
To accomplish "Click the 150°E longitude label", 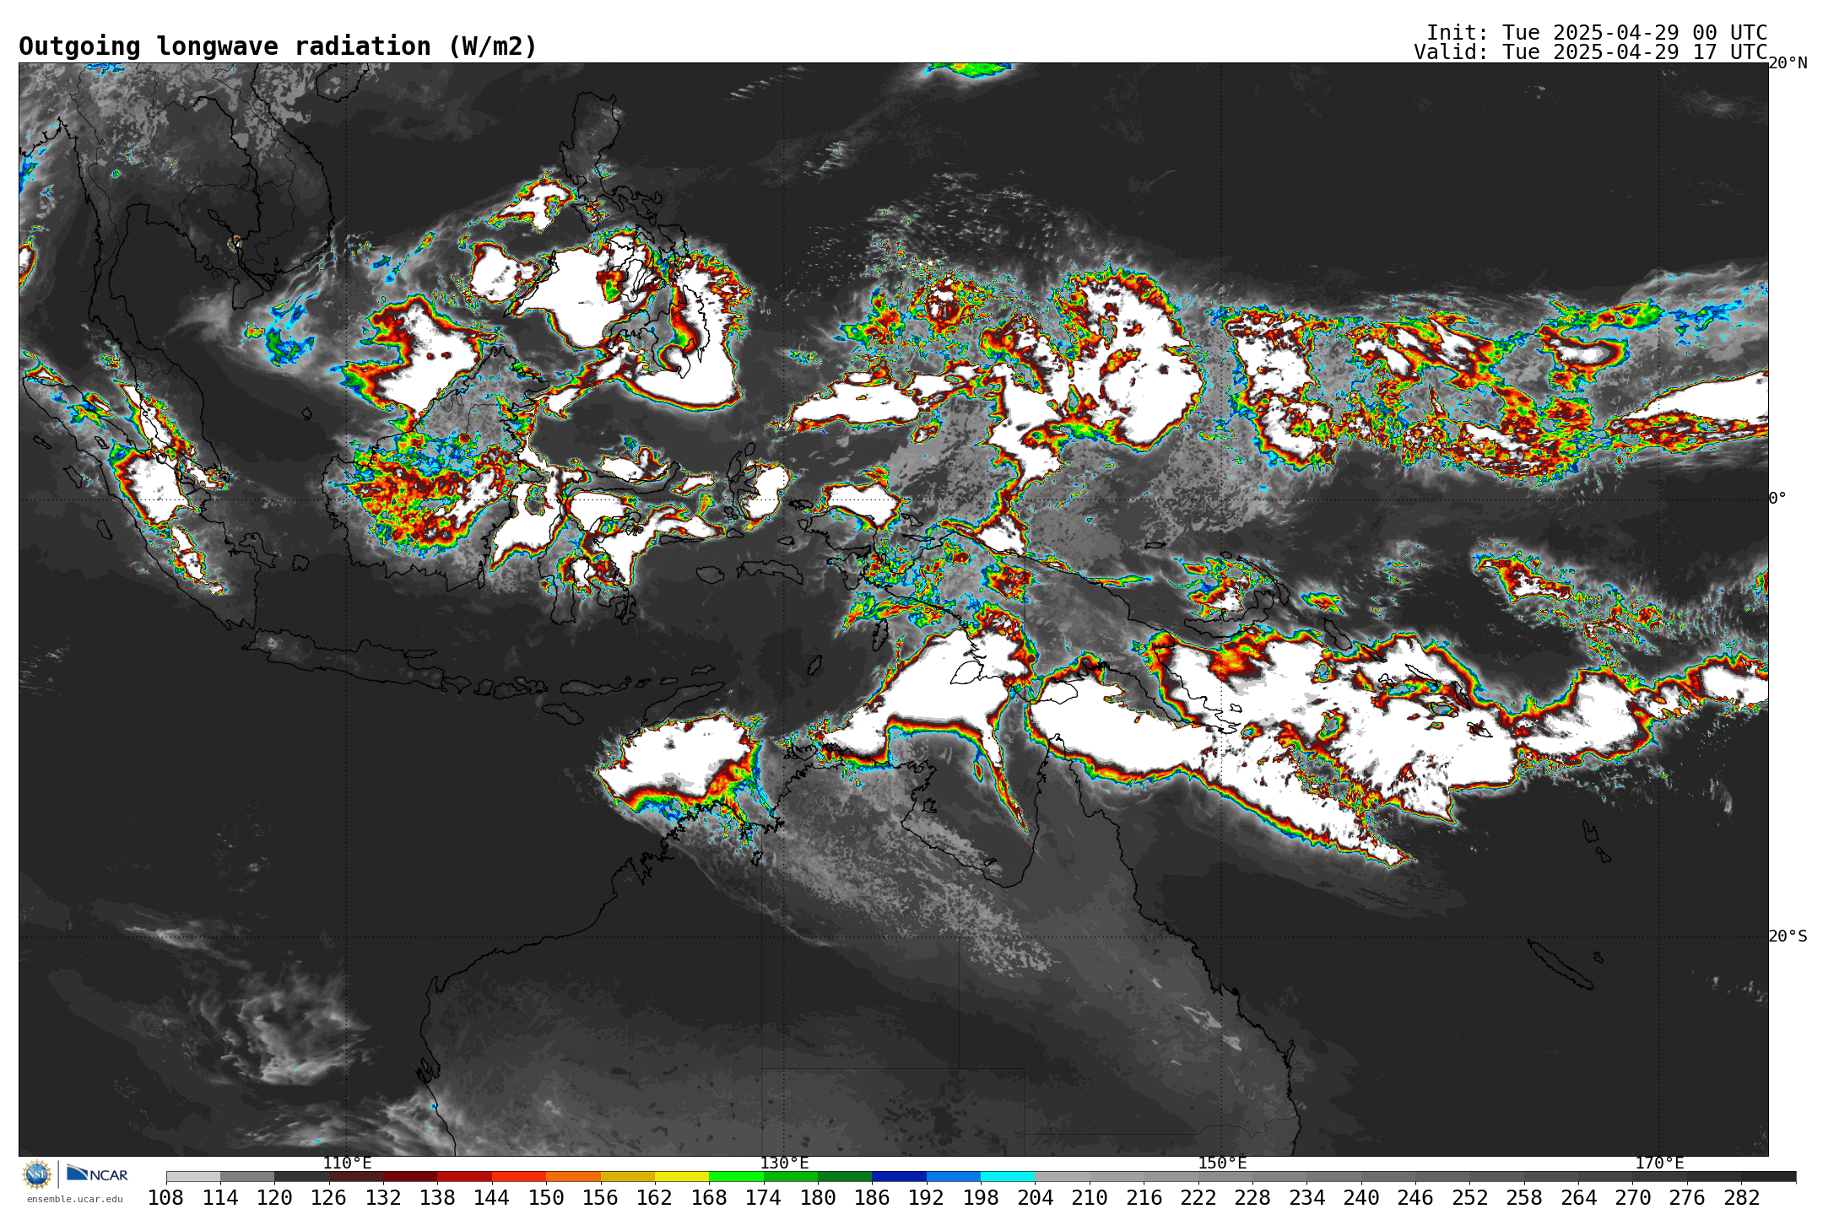I will click(1222, 1163).
